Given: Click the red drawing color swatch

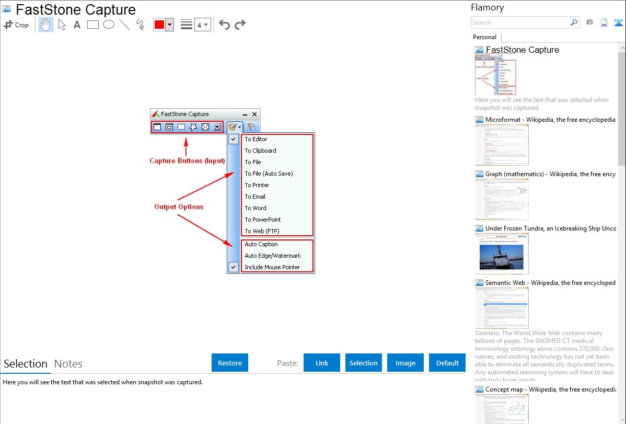Looking at the screenshot, I should (159, 25).
